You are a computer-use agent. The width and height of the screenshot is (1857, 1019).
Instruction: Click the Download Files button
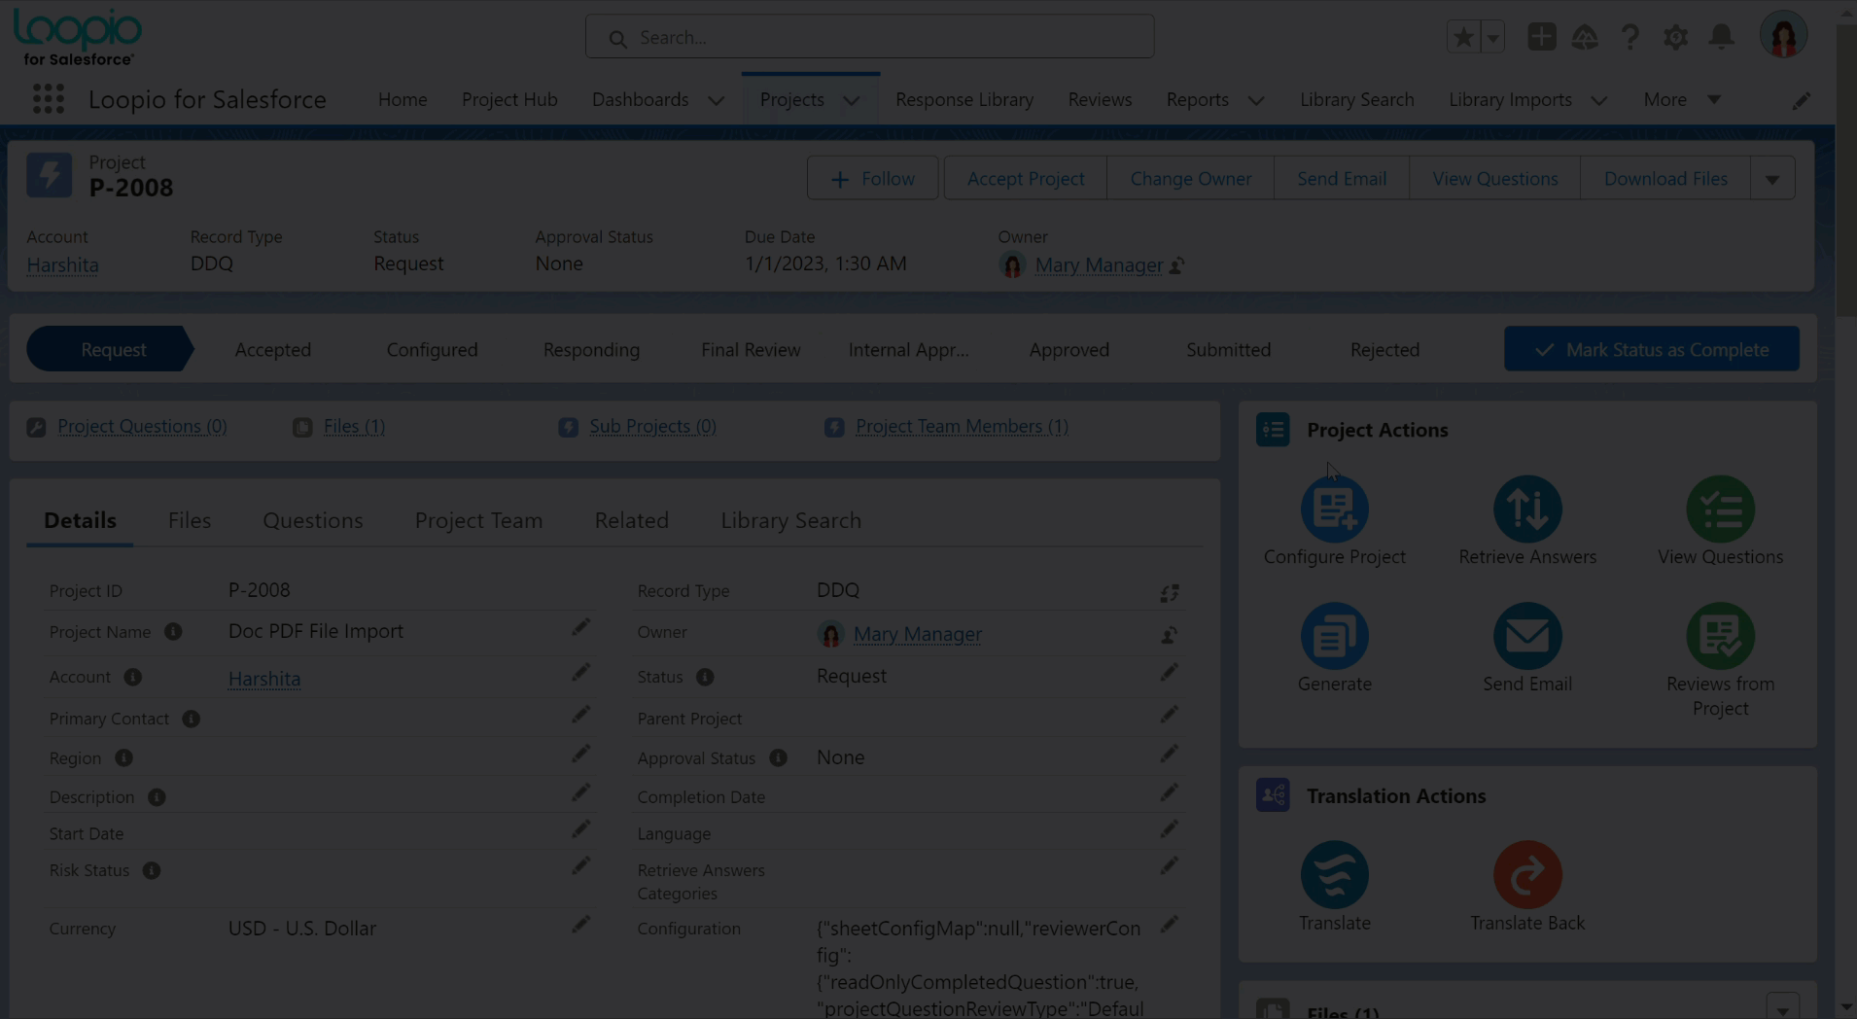tap(1665, 179)
